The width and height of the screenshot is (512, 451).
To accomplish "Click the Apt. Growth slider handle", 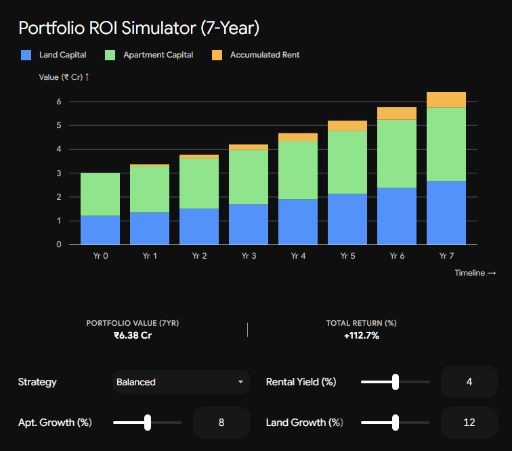I will pos(148,423).
